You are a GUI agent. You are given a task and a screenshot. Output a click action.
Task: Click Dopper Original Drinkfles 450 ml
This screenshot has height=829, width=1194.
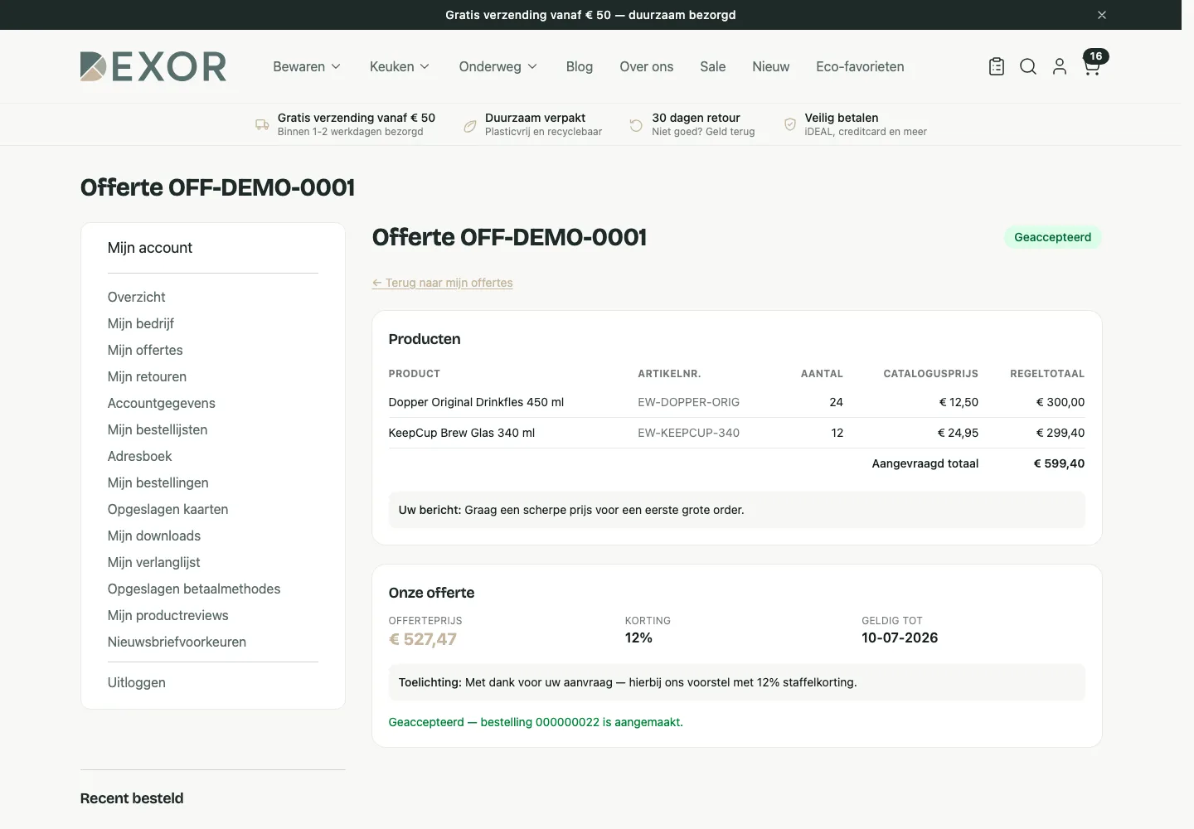click(x=476, y=402)
